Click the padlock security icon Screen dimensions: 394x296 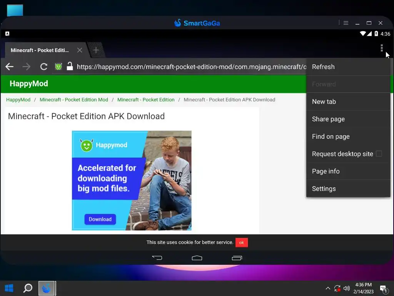[x=70, y=66]
